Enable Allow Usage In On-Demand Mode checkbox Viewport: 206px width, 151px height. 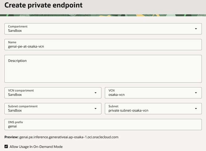click(6, 147)
